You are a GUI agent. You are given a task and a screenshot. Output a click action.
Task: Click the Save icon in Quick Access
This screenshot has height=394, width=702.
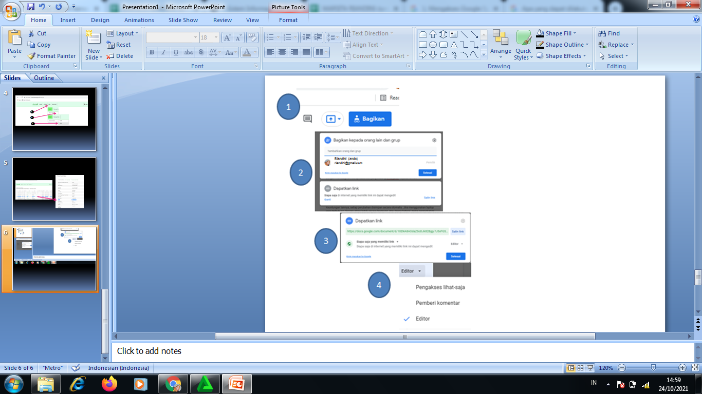[x=31, y=7]
